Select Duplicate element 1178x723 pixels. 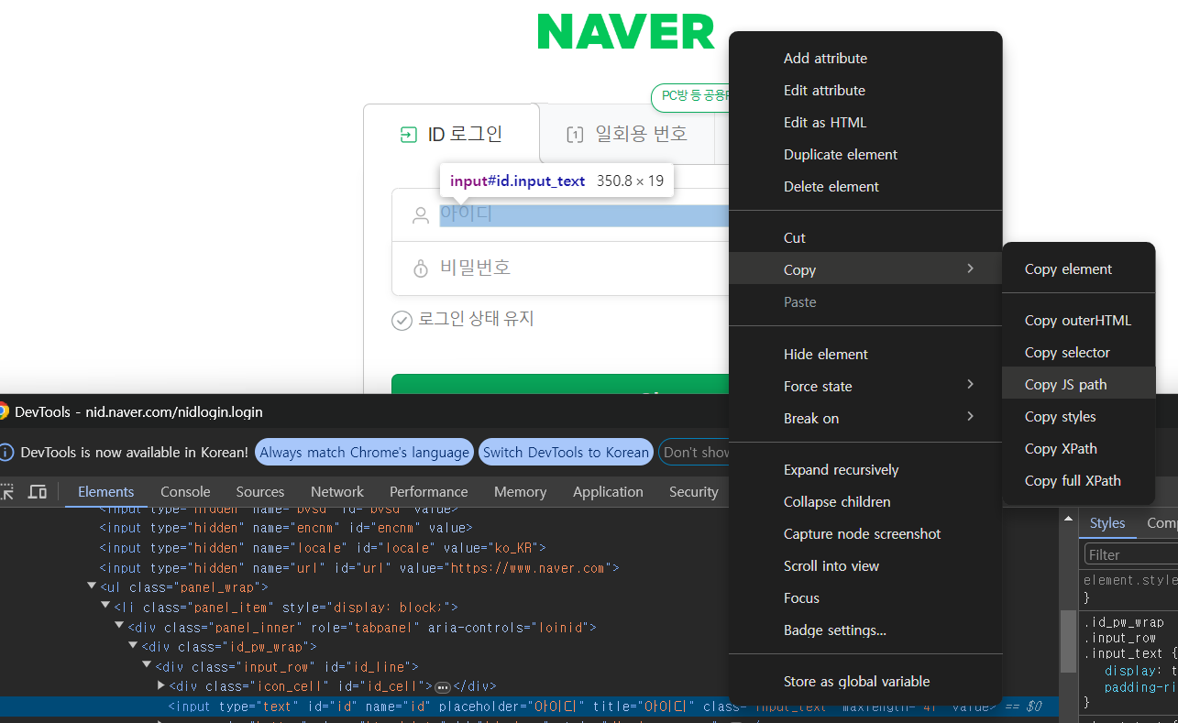(865, 154)
